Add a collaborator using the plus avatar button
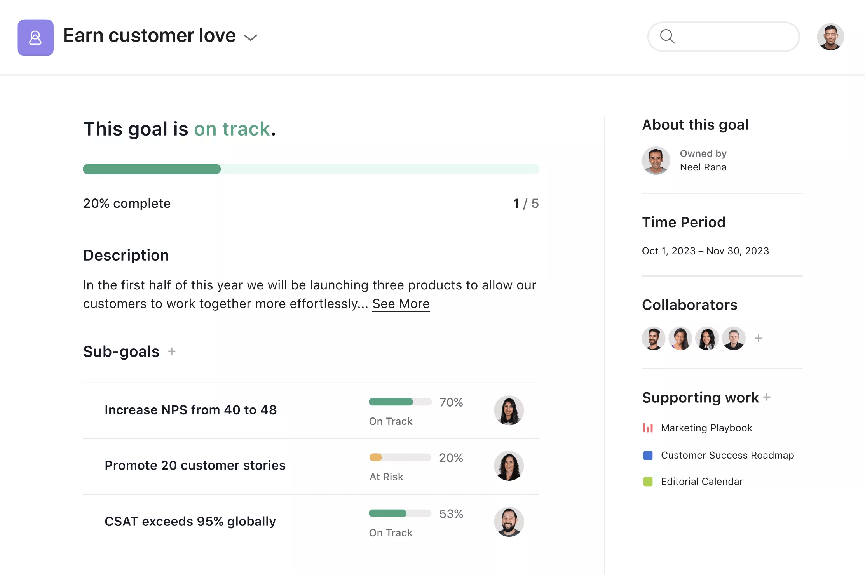Image resolution: width=865 pixels, height=574 pixels. [758, 338]
